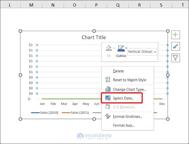This screenshot has width=189, height=144.
Task: Choose Select Data from context menu
Action: pyautogui.click(x=128, y=98)
